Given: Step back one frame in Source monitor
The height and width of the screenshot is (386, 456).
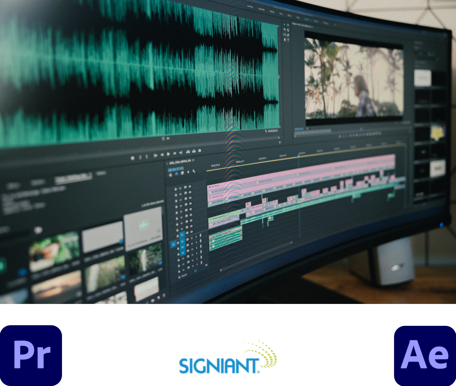Looking at the screenshot, I should pyautogui.click(x=162, y=155).
